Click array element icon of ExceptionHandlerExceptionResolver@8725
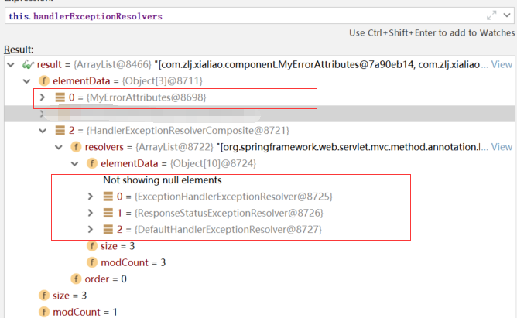This screenshot has width=517, height=318. click(x=108, y=197)
